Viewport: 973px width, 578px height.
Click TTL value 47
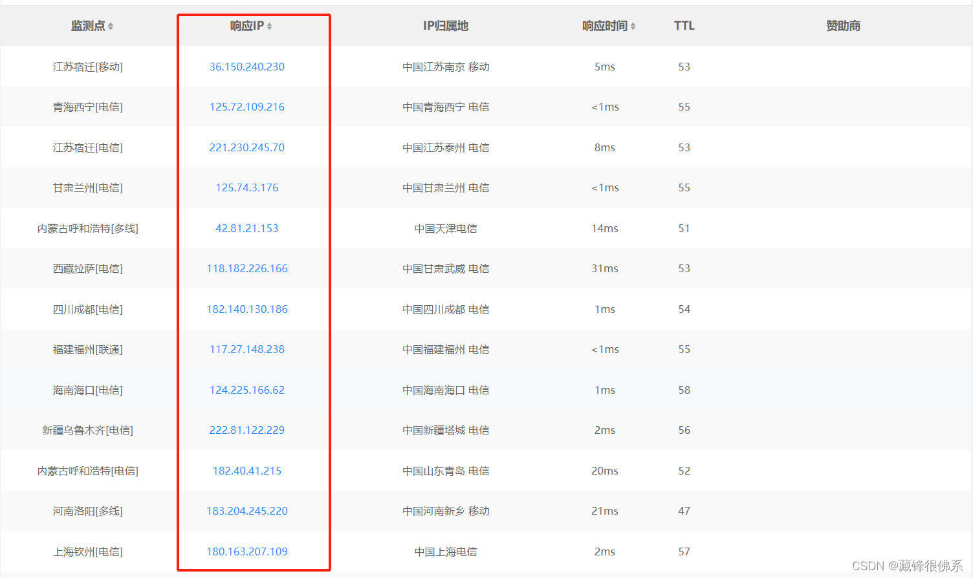tap(684, 511)
